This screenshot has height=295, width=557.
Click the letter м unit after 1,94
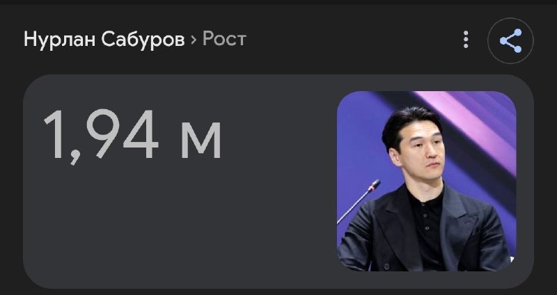click(x=201, y=140)
